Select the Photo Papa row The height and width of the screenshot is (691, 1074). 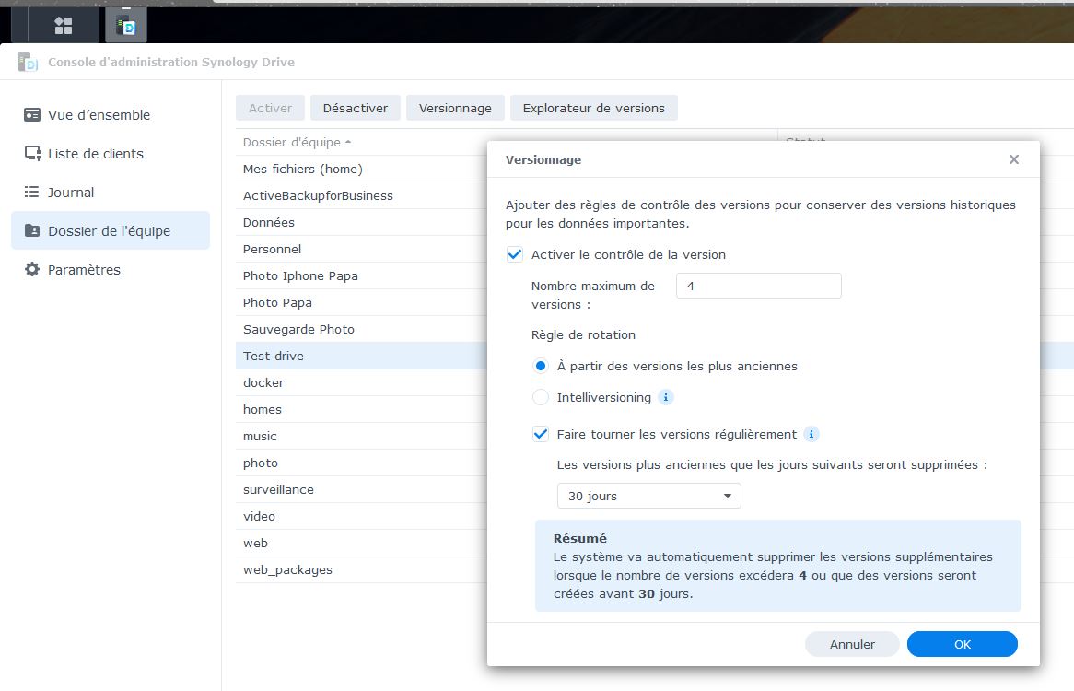(x=362, y=303)
